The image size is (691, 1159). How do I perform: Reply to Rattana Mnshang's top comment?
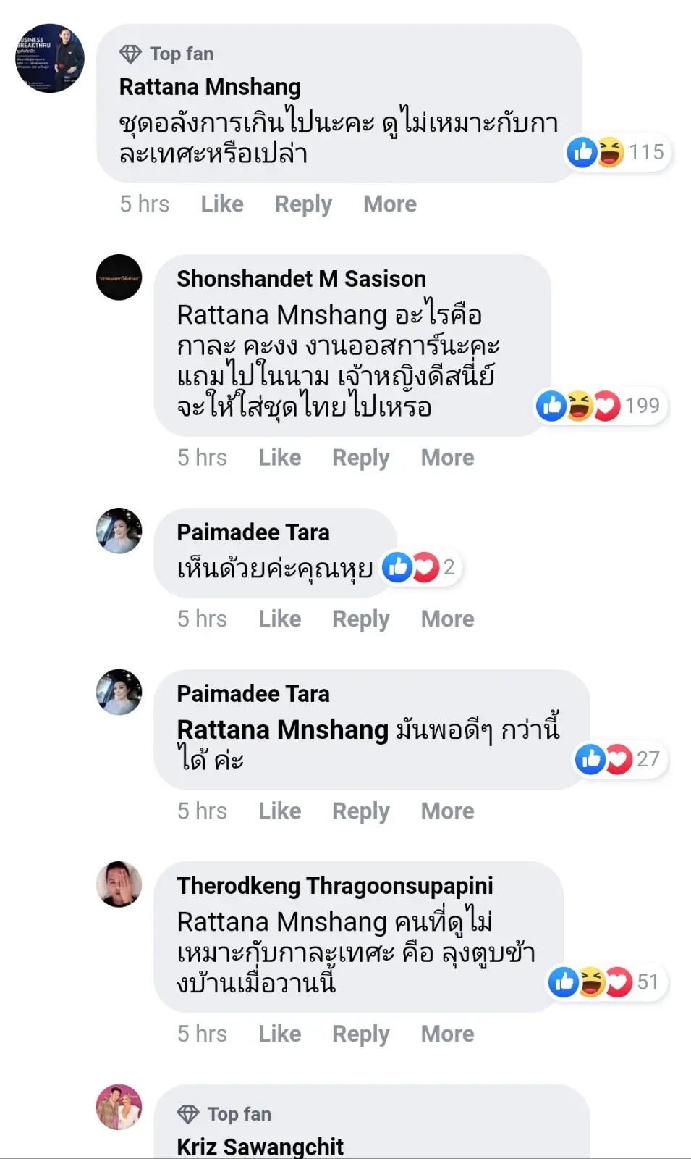[x=303, y=204]
